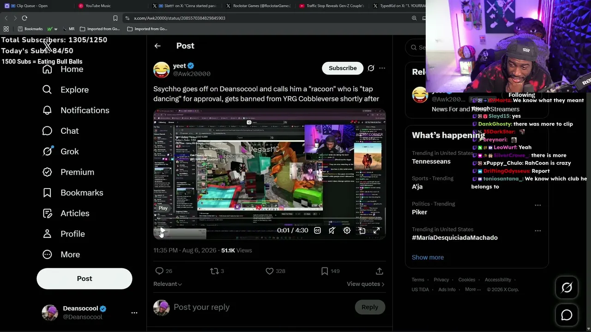This screenshot has height=332, width=591.
Task: Open the Accessibility footer link
Action: [x=498, y=279]
